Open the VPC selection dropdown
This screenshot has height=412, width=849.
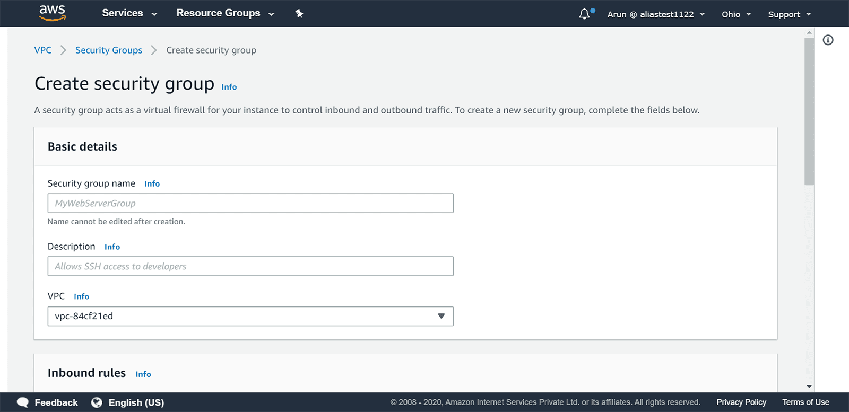pyautogui.click(x=250, y=316)
